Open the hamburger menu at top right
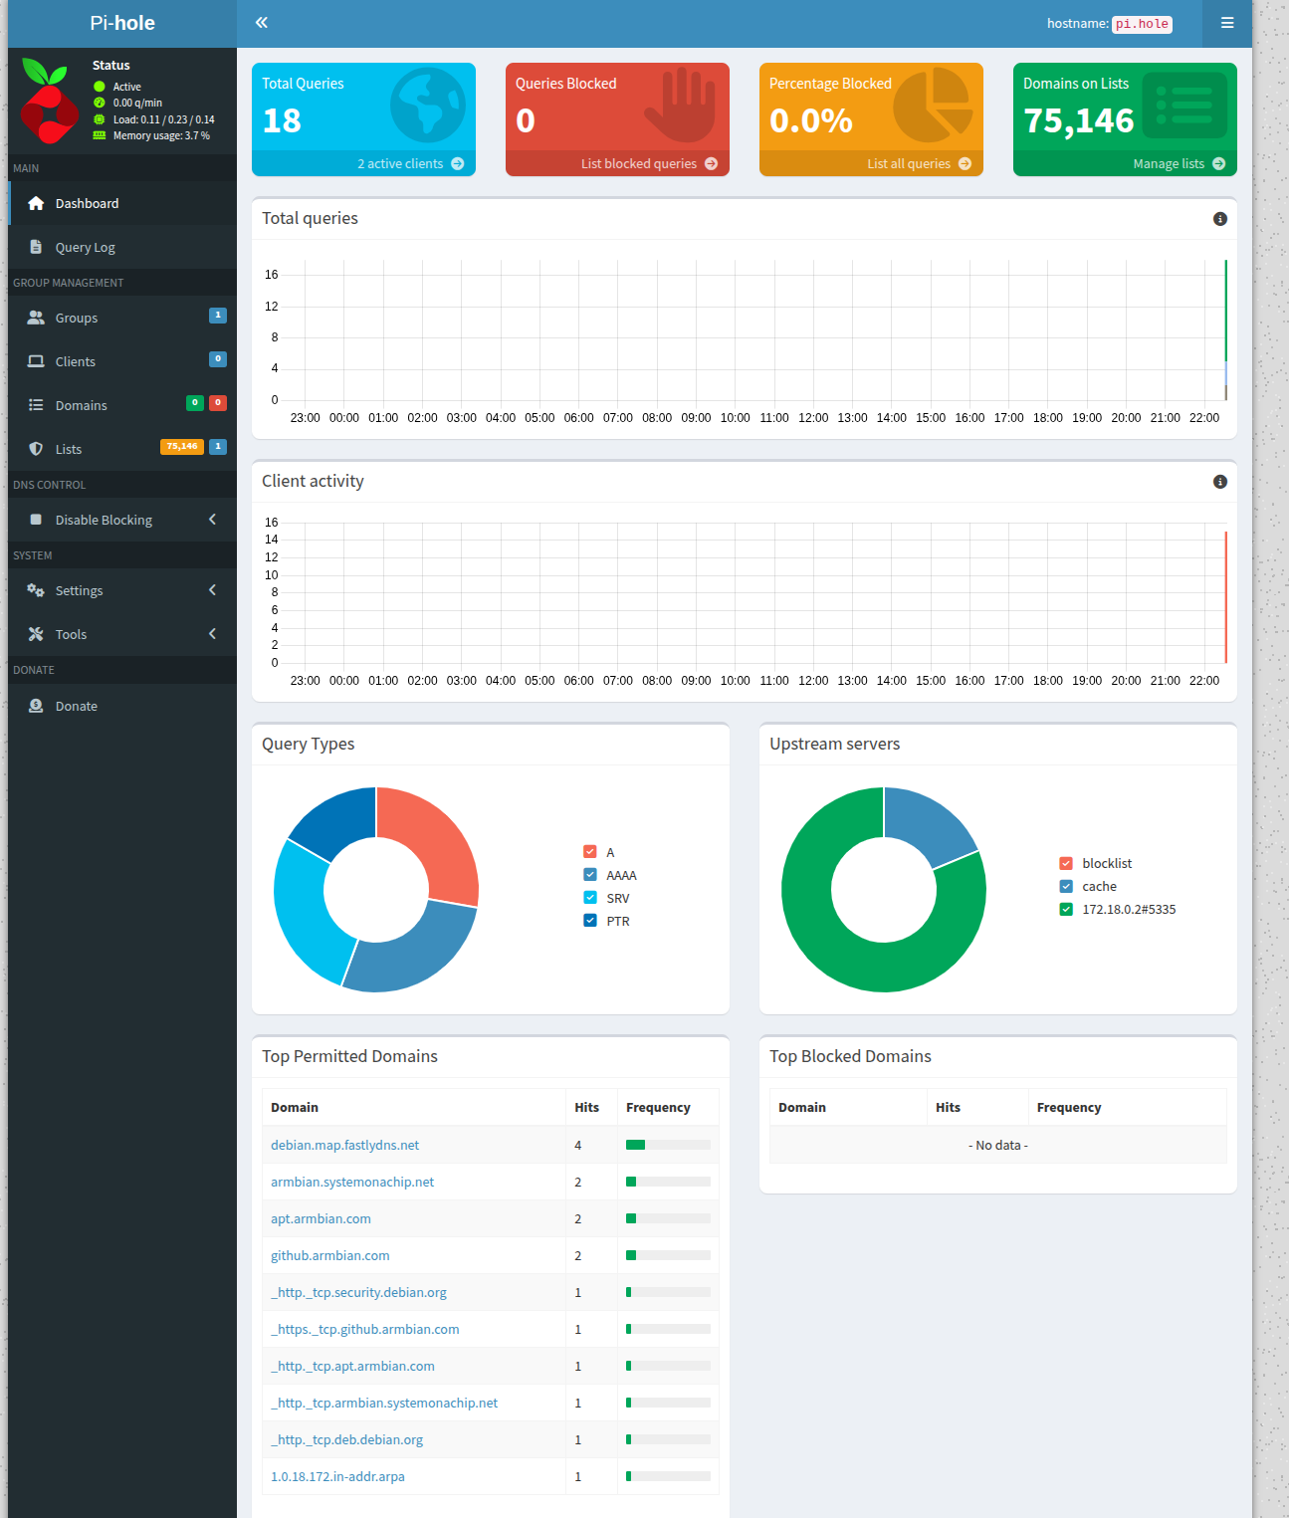Viewport: 1289px width, 1518px height. pos(1226,23)
